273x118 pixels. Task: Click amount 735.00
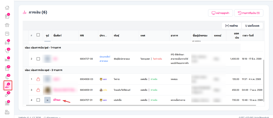coord(236,100)
